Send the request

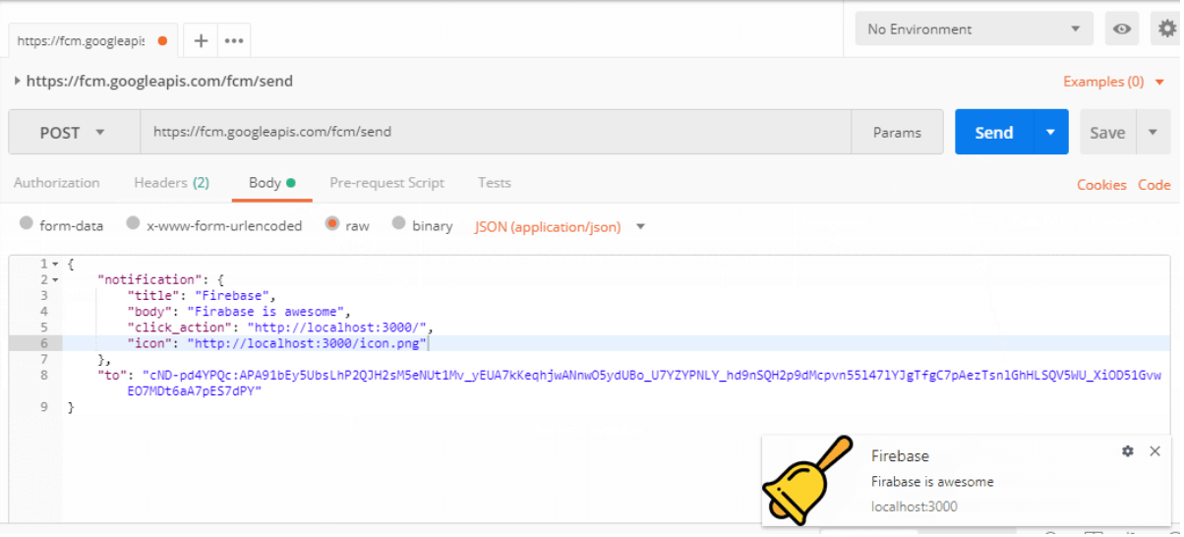(994, 132)
